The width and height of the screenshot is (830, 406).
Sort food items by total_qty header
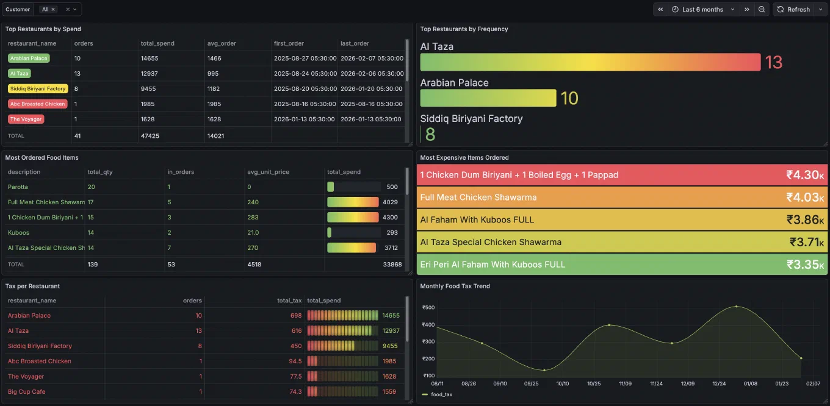click(100, 172)
